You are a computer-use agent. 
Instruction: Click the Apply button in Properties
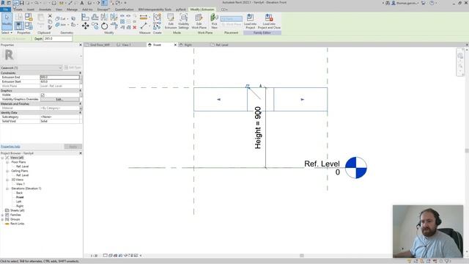click(x=73, y=147)
